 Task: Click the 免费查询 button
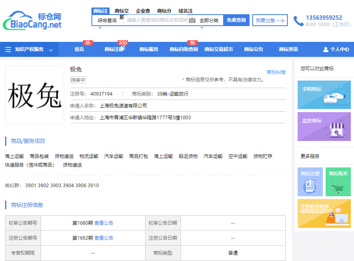click(236, 20)
